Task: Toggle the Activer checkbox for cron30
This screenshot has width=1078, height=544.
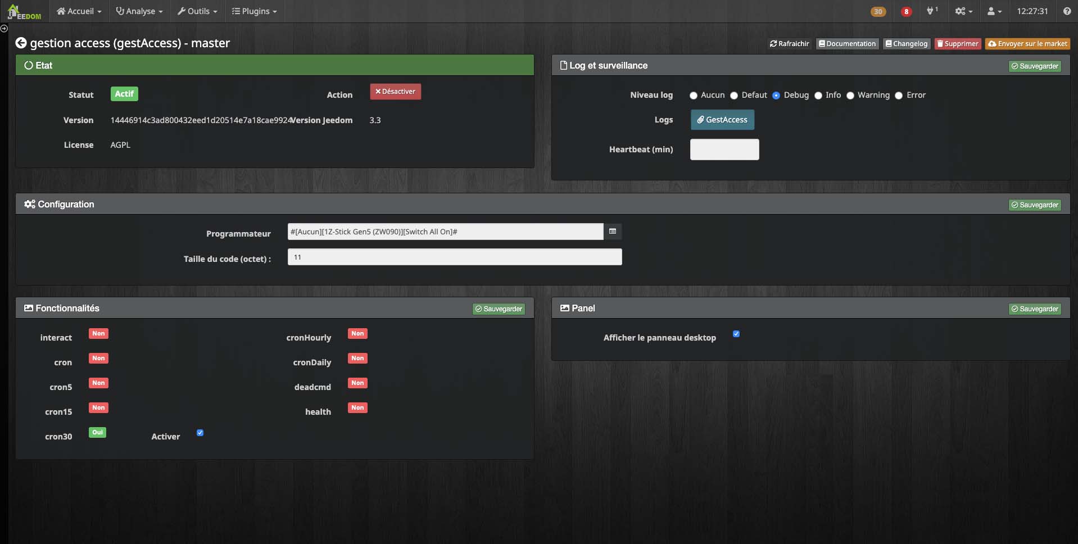Action: click(x=200, y=433)
